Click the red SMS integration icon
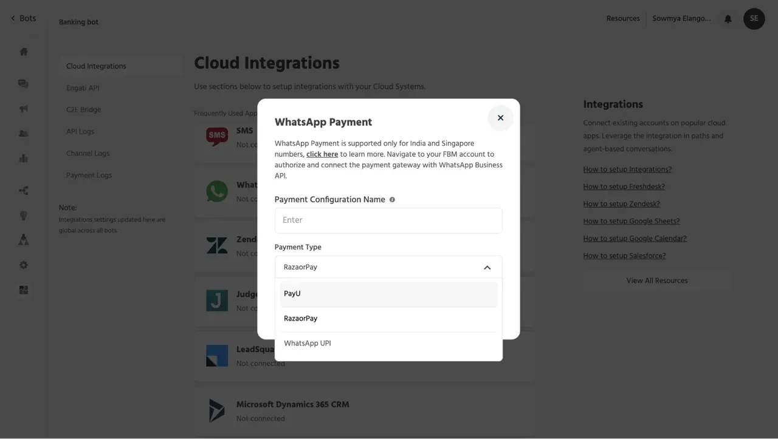Image resolution: width=778 pixels, height=439 pixels. [x=217, y=136]
